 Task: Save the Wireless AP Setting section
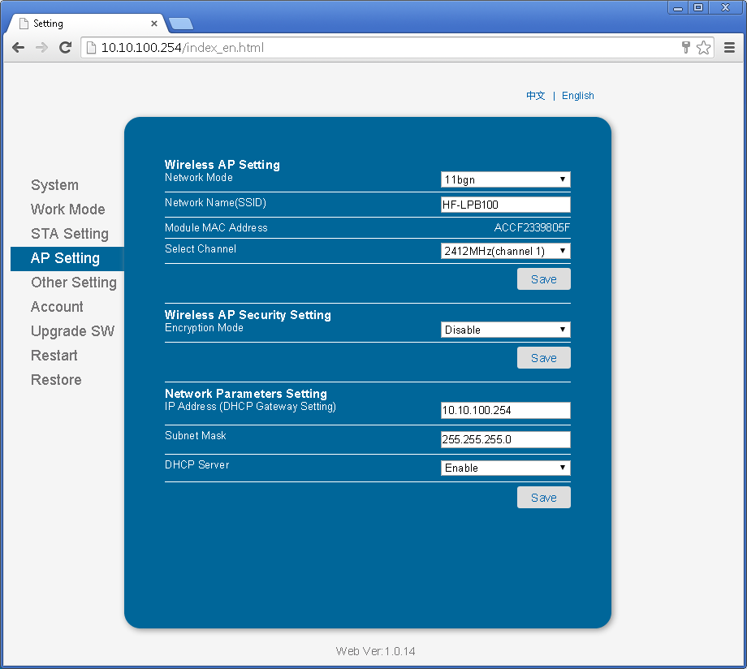pyautogui.click(x=543, y=279)
